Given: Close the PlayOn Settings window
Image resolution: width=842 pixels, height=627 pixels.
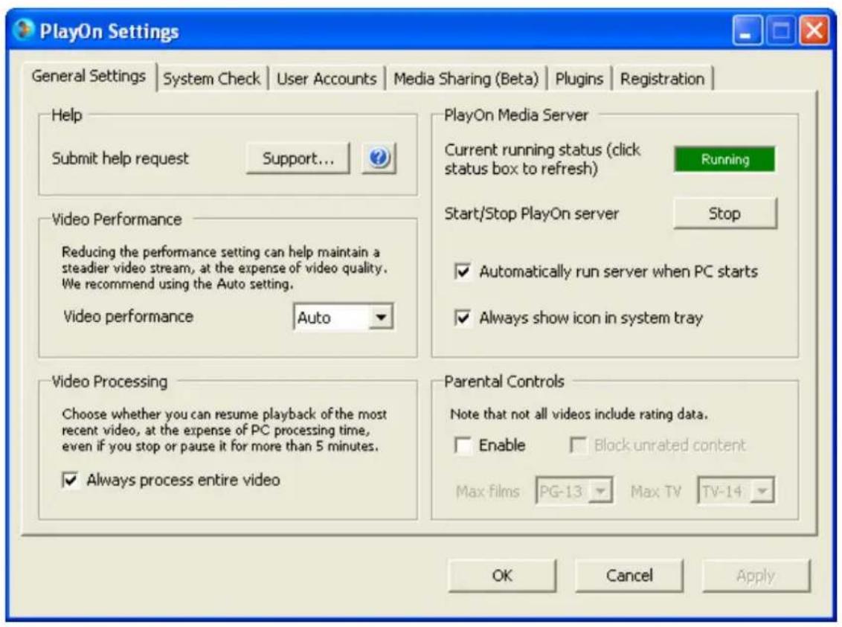Looking at the screenshot, I should coord(814,30).
